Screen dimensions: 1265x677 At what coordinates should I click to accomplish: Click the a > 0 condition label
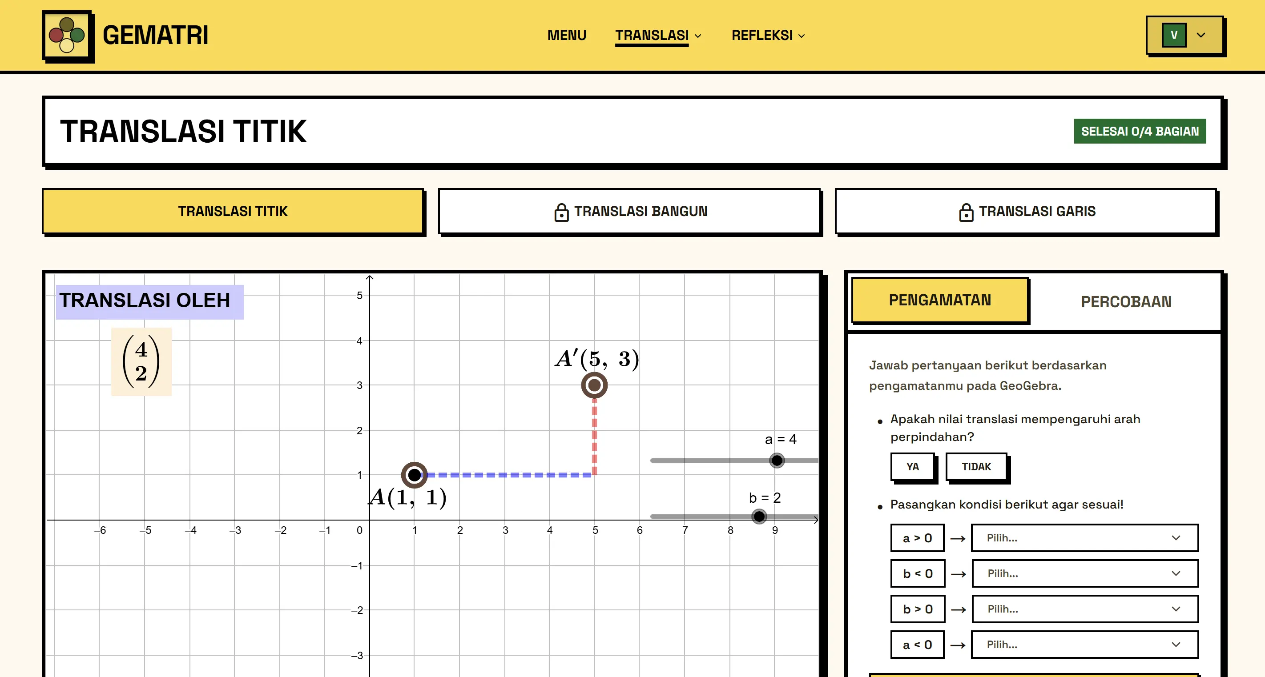(917, 538)
